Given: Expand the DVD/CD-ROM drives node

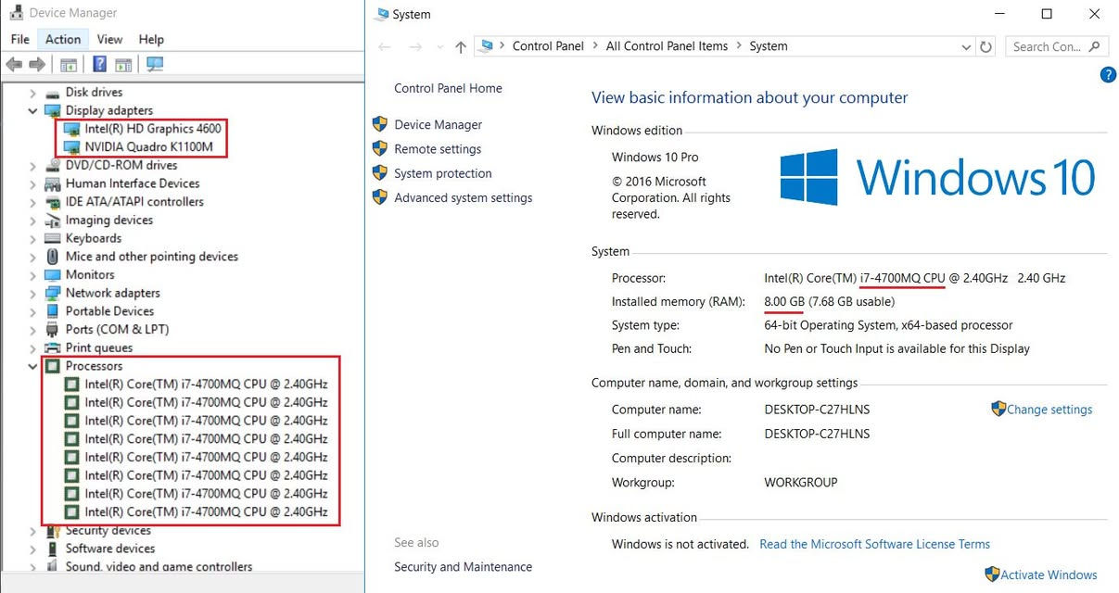Looking at the screenshot, I should 33,165.
